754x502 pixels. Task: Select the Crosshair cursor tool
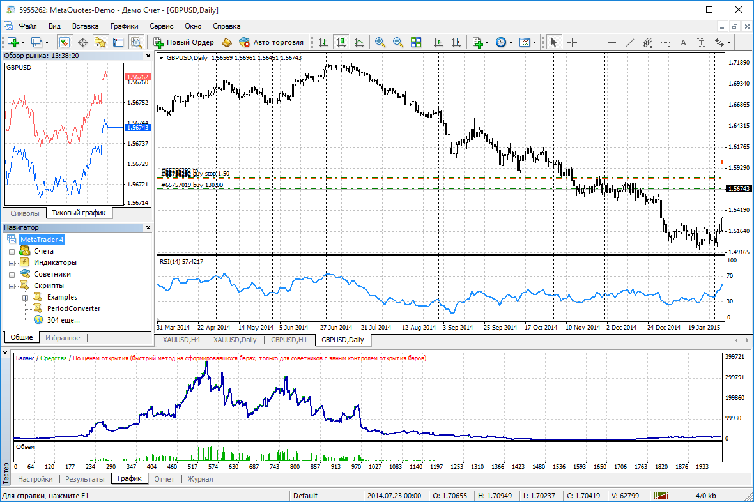572,42
